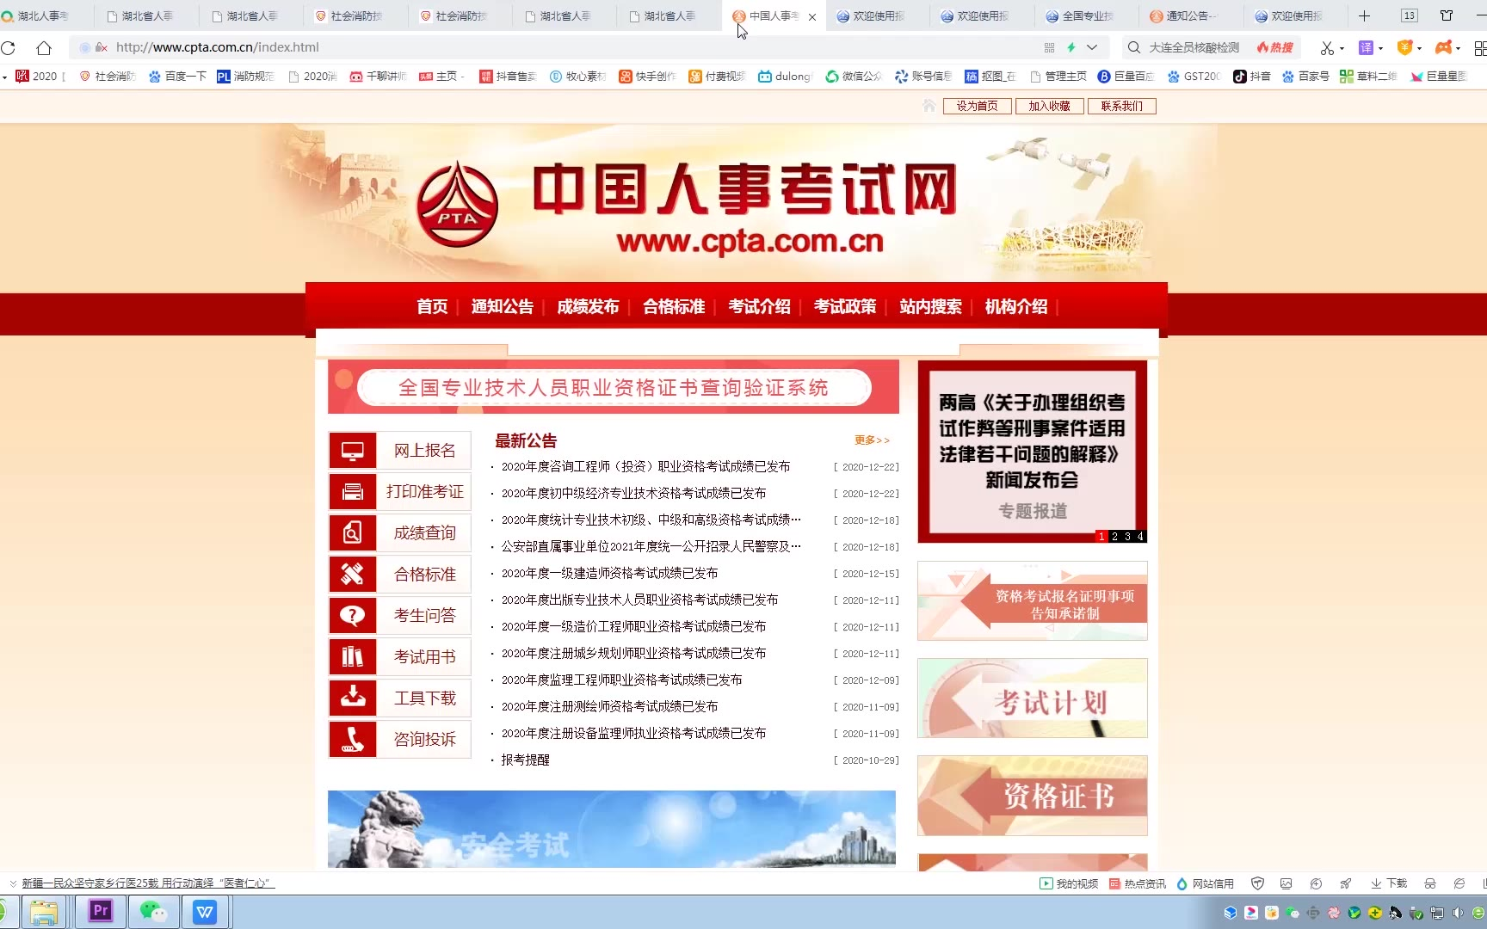Open the 资格证书 banner image
Viewport: 1487px width, 929px height.
click(1033, 796)
